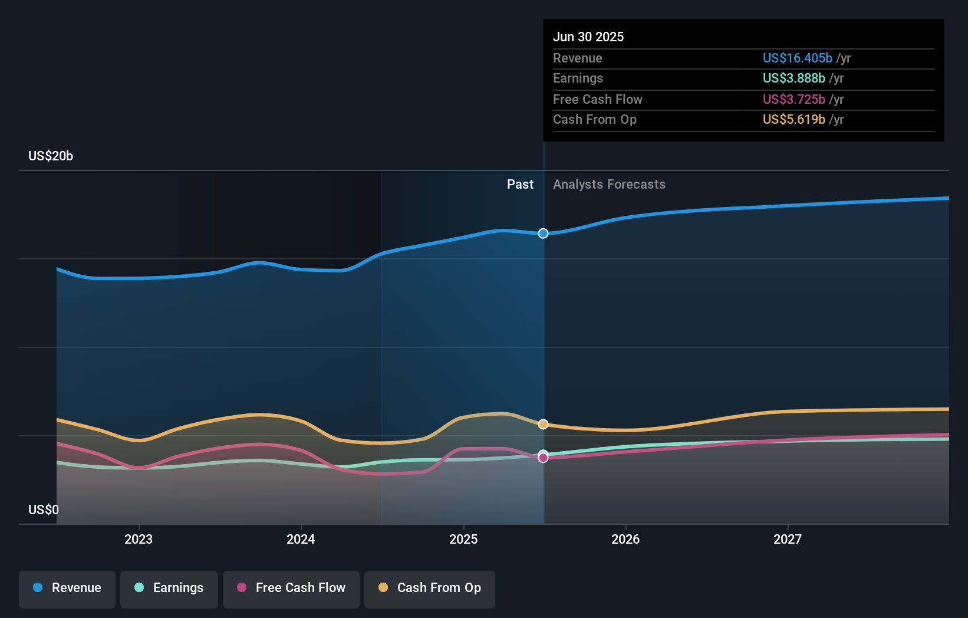Viewport: 968px width, 618px height.
Task: Select the Cash From Op marker at the divider
Action: (543, 424)
